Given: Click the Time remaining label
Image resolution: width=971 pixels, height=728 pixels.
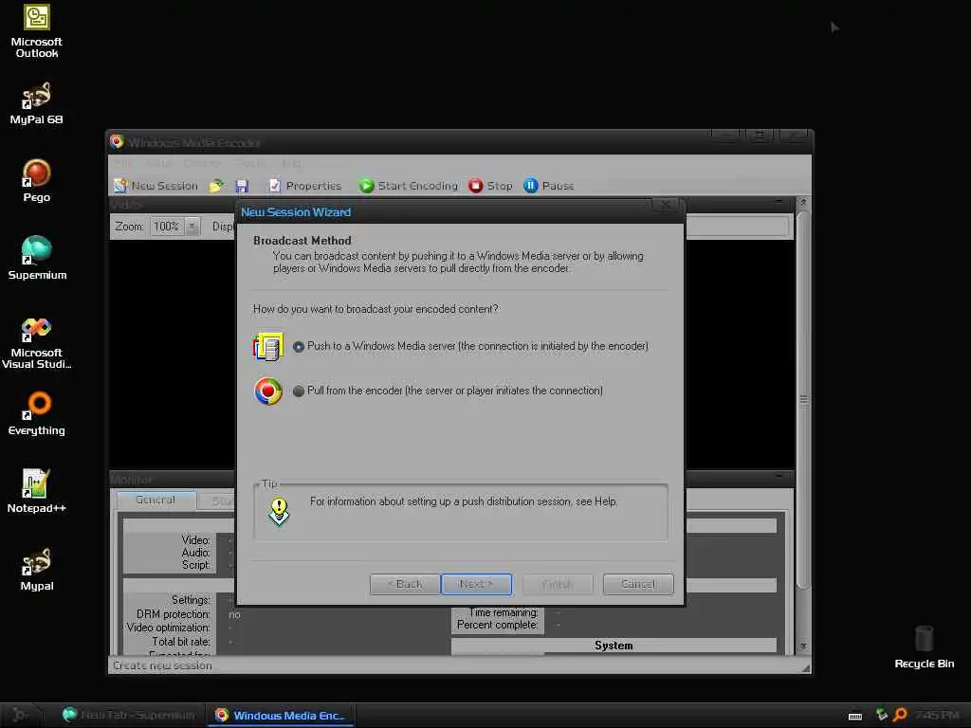Looking at the screenshot, I should pyautogui.click(x=503, y=612).
